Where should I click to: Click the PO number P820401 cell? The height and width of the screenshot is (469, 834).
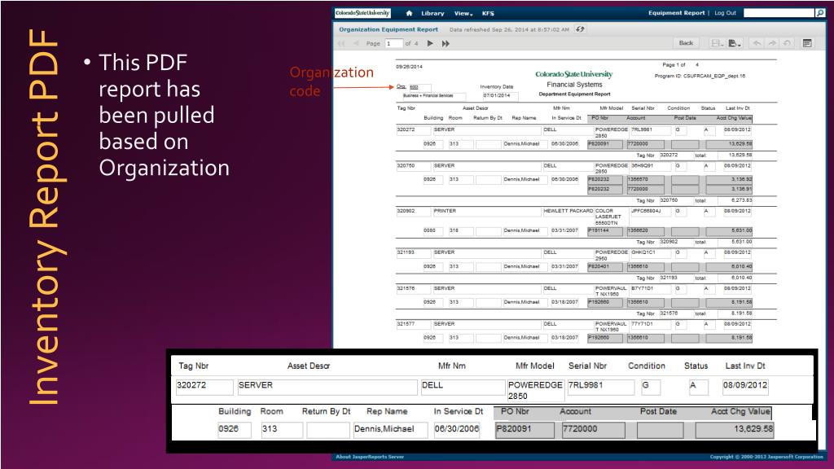[x=605, y=266]
